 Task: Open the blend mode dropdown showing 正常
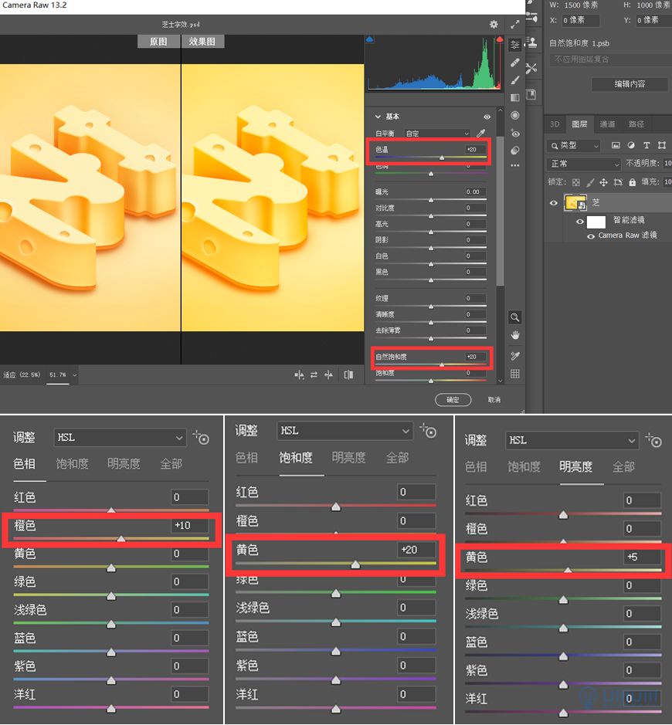coord(583,163)
